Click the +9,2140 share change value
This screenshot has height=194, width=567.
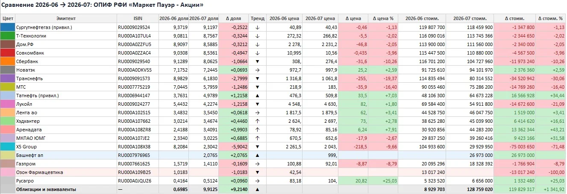click(234, 189)
